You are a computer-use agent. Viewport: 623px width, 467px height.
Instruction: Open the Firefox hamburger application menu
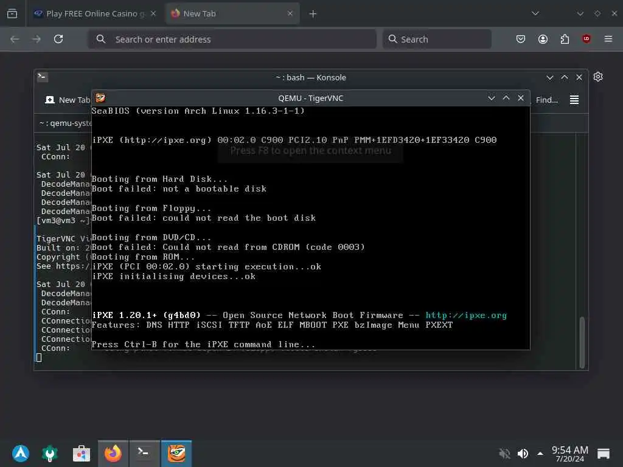click(x=608, y=39)
